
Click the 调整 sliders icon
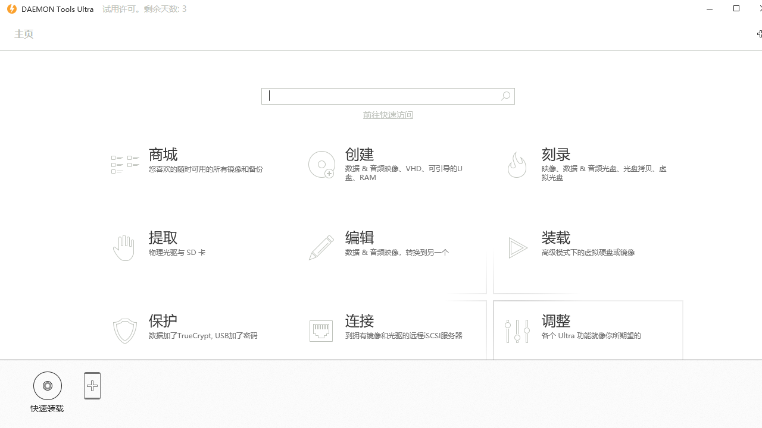517,331
